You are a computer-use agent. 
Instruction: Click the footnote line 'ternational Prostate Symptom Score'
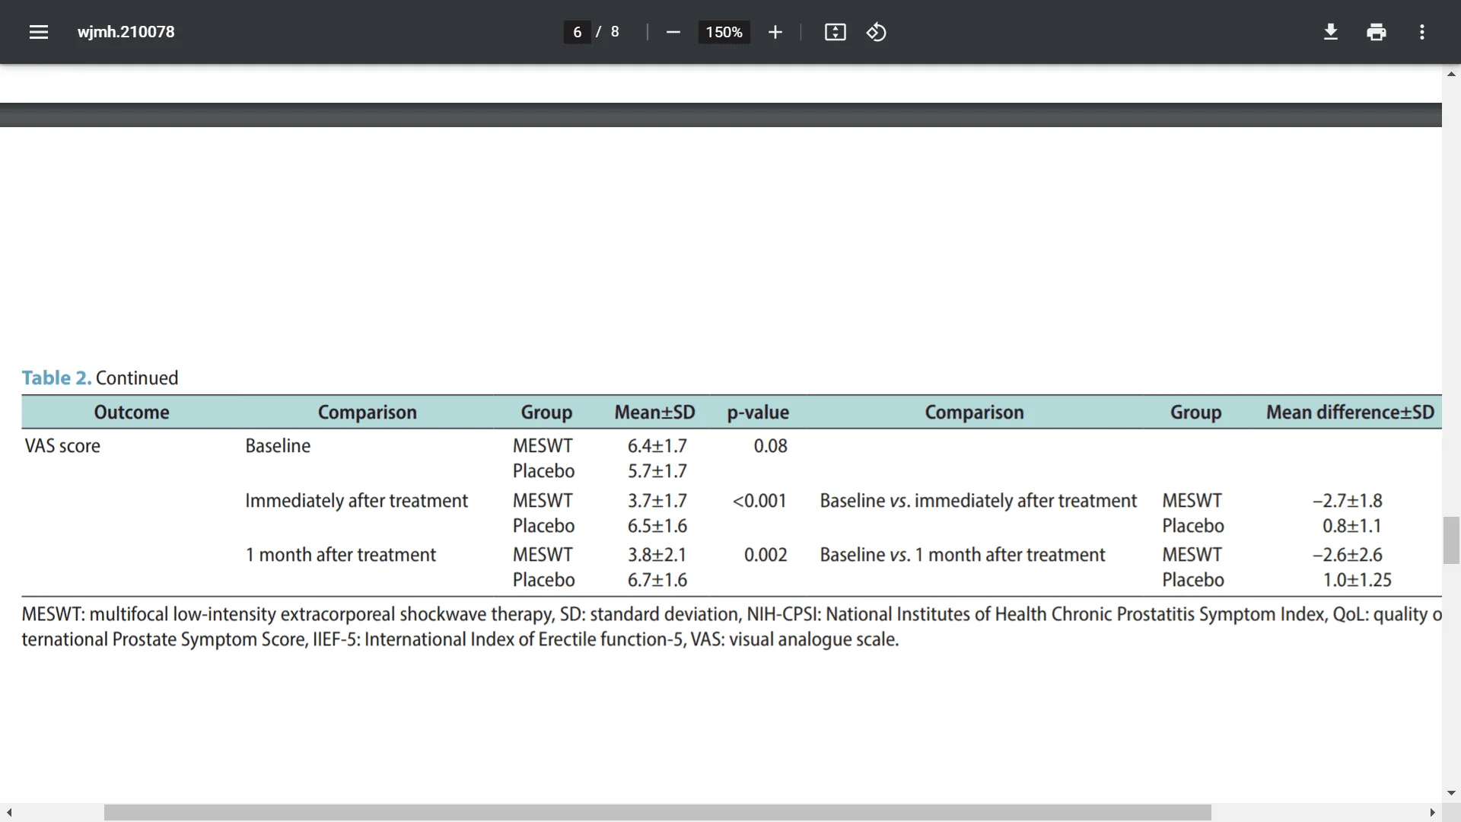tap(460, 639)
